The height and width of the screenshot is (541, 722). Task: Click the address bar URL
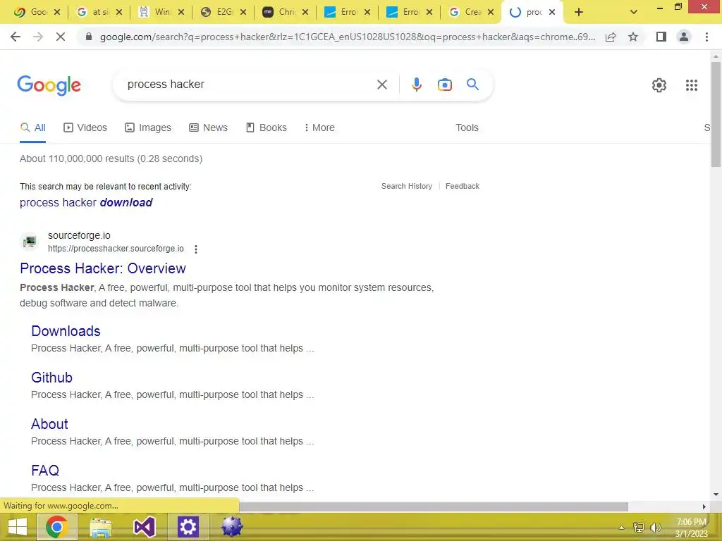[x=348, y=37]
